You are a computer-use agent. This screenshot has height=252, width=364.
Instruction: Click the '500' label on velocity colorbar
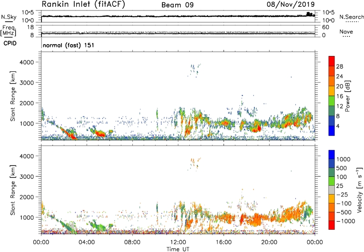click(x=342, y=168)
